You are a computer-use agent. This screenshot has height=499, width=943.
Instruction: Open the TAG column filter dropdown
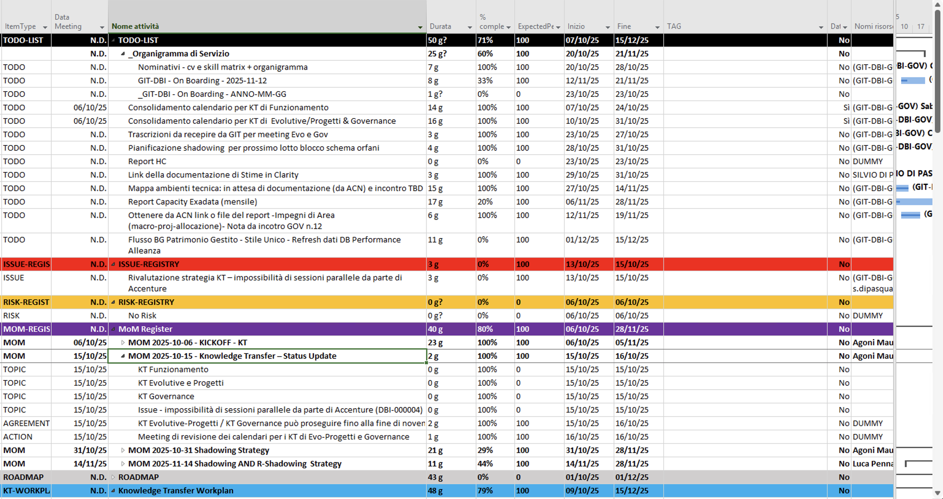[x=821, y=28]
